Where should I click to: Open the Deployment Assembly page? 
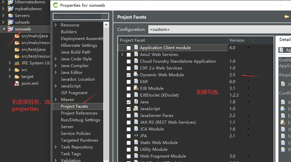(x=82, y=38)
